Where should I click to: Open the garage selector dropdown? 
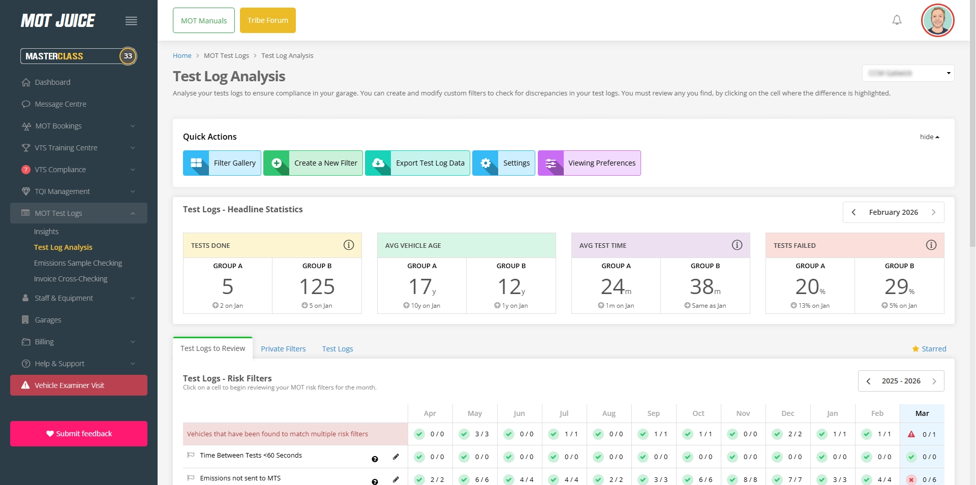[x=908, y=73]
